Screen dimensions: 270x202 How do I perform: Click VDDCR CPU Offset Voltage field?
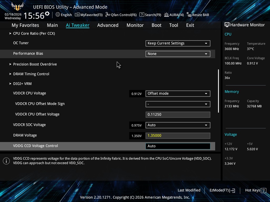tap(178, 115)
